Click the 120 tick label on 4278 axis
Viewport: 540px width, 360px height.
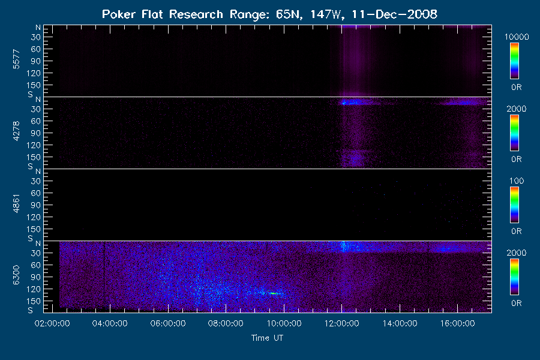click(34, 145)
